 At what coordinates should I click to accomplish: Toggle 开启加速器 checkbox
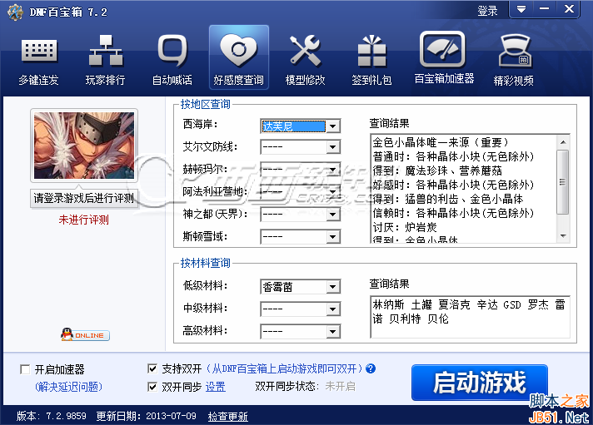click(x=25, y=369)
